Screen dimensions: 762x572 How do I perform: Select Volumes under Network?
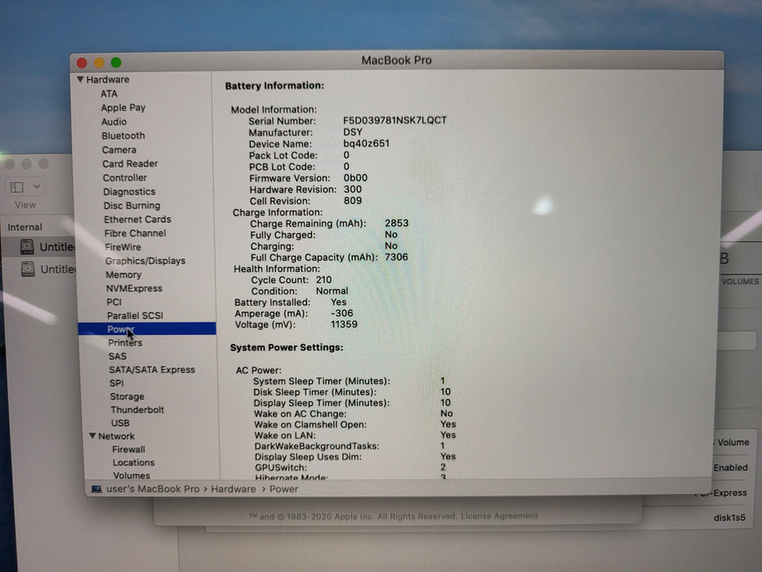[x=131, y=476]
